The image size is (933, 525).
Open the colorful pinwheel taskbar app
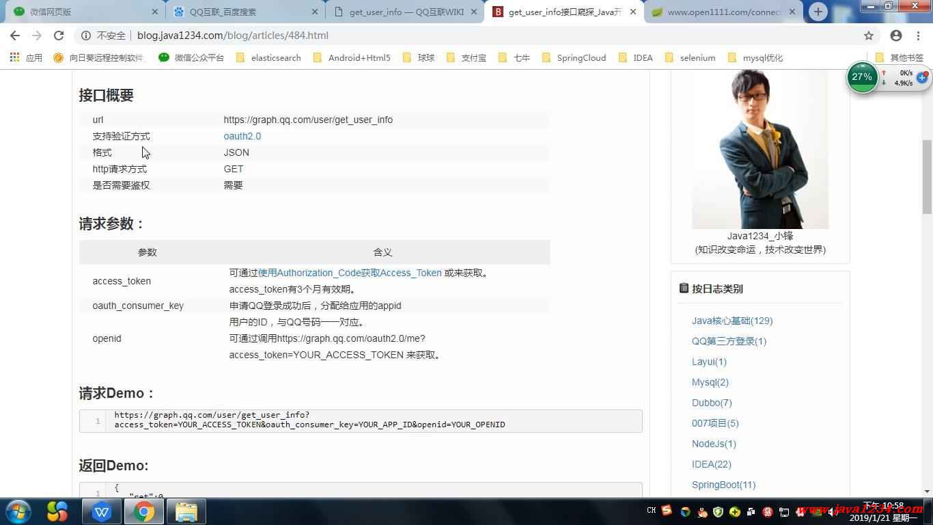(57, 511)
